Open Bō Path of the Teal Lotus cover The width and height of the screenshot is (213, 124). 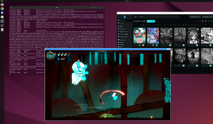coord(139,36)
